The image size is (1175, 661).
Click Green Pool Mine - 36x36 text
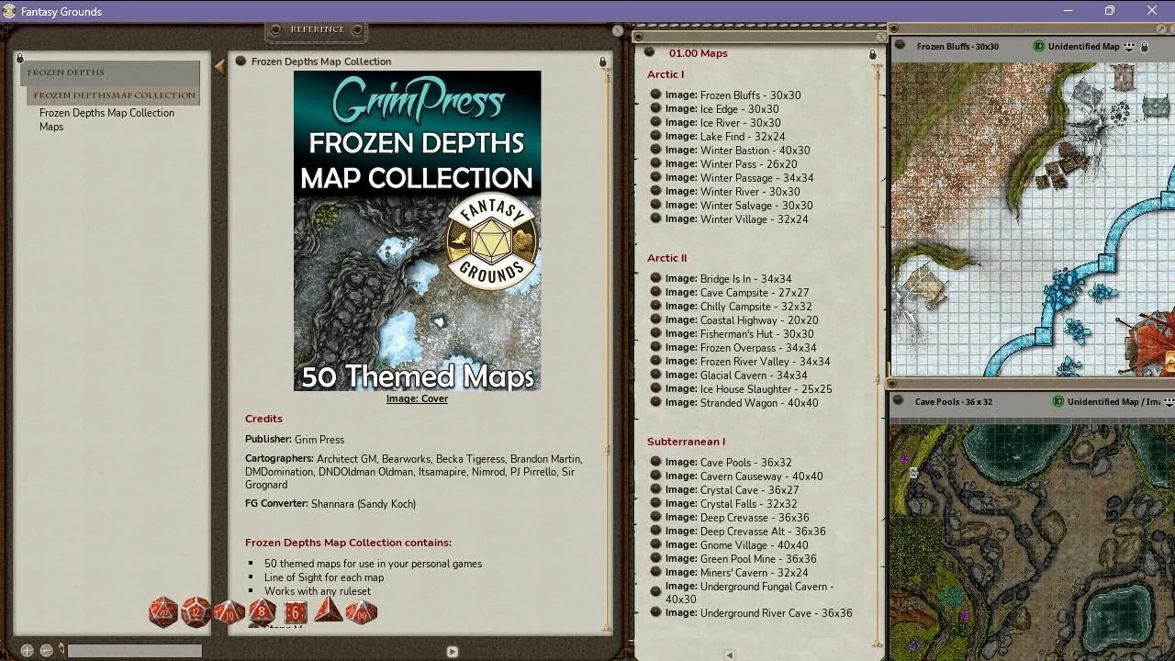pyautogui.click(x=758, y=559)
